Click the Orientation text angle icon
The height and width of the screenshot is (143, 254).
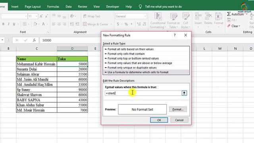pyautogui.click(x=72, y=16)
